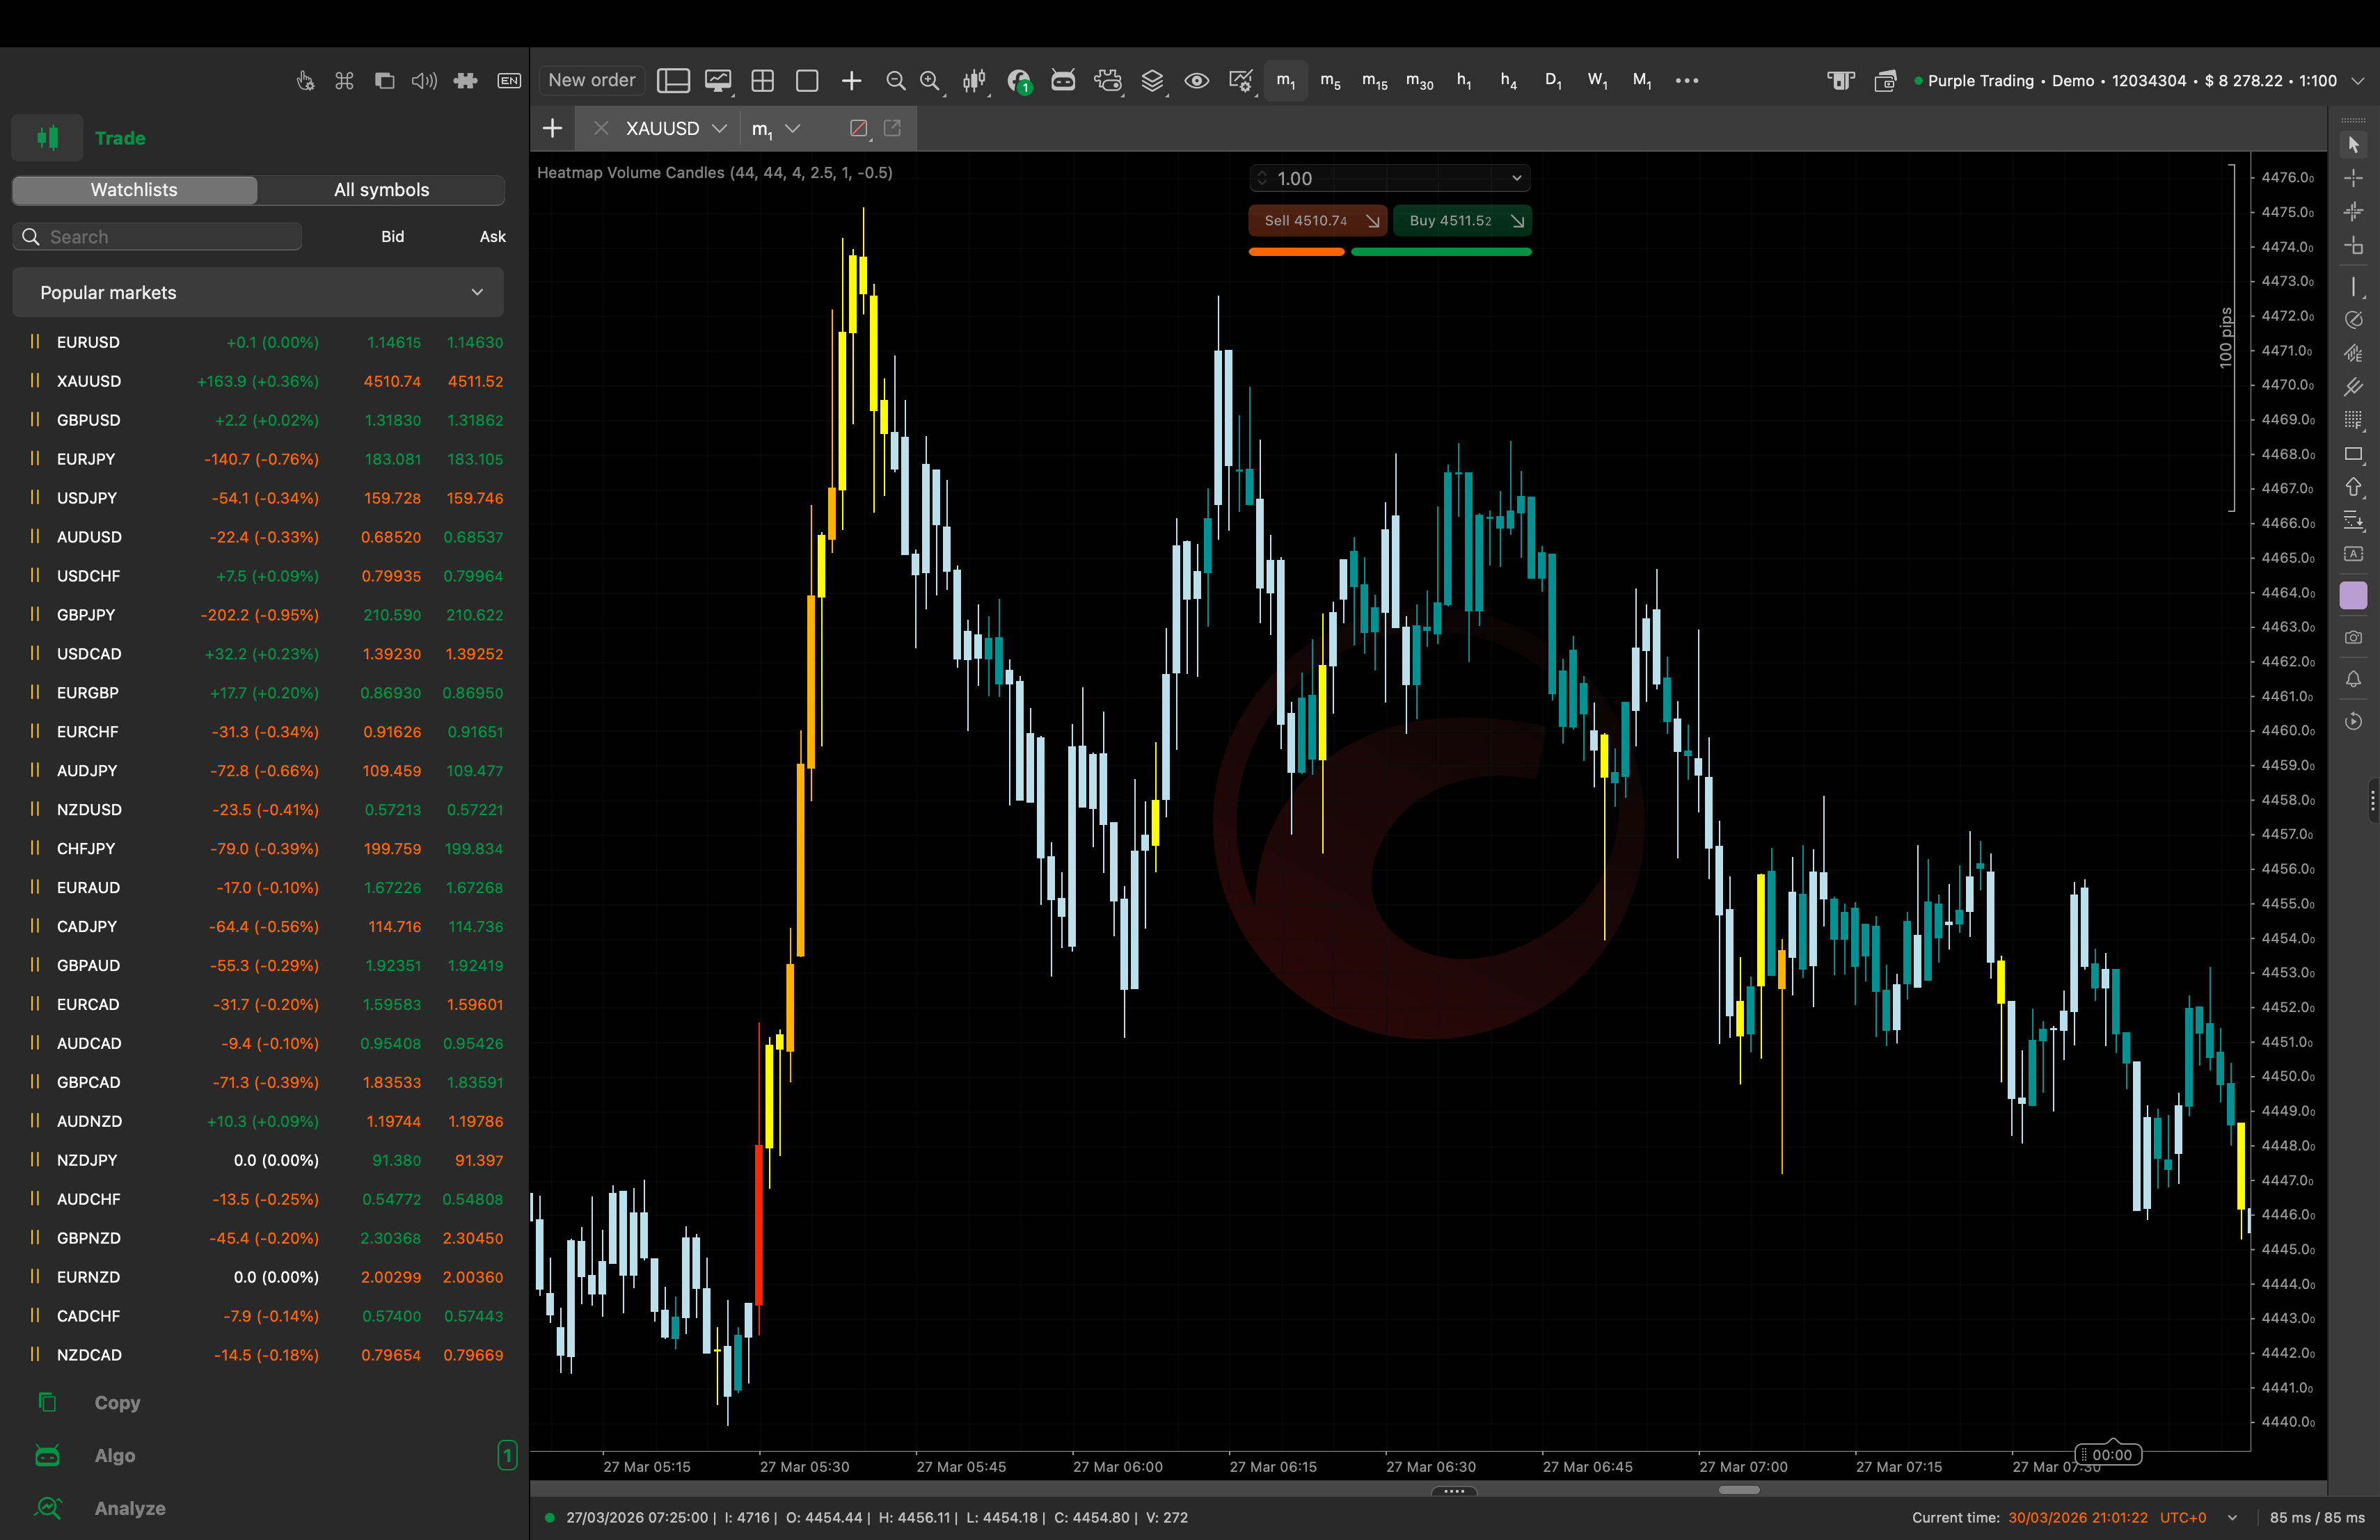Screen dimensions: 2380x1540
Task: Switch to the h4 timeframe
Action: pyautogui.click(x=1509, y=81)
